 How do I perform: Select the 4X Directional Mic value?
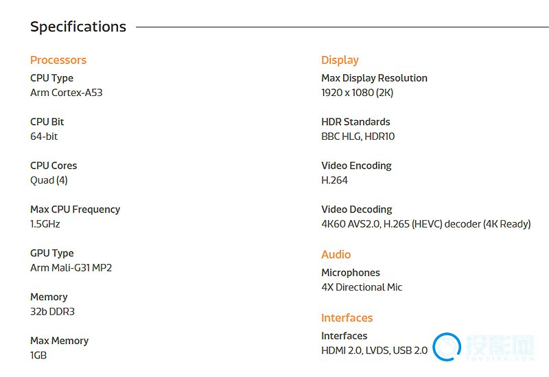pos(362,287)
